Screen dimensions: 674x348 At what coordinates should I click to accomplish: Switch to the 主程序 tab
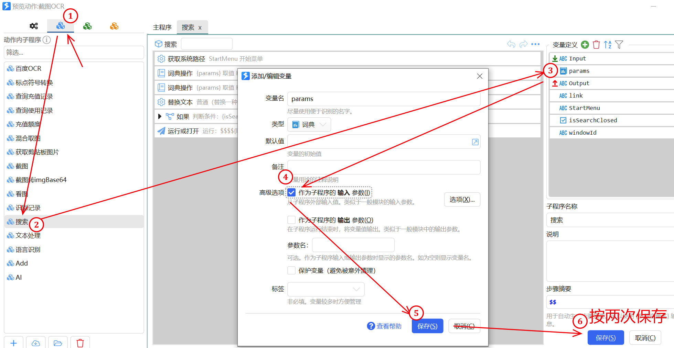162,27
